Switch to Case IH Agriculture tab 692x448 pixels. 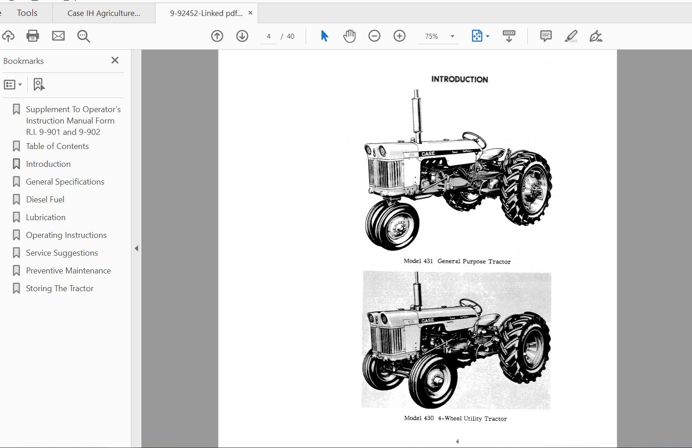click(x=104, y=13)
